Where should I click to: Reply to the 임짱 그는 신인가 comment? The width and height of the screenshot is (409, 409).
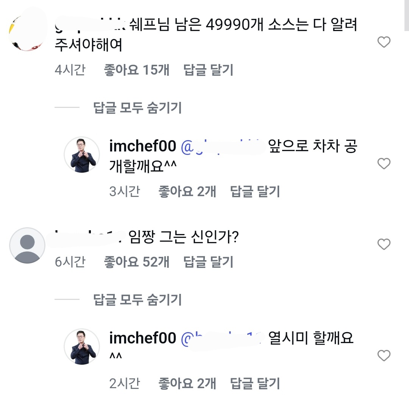point(208,262)
